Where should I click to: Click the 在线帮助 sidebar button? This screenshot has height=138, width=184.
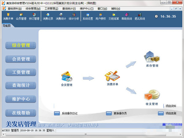pyautogui.click(x=21, y=113)
